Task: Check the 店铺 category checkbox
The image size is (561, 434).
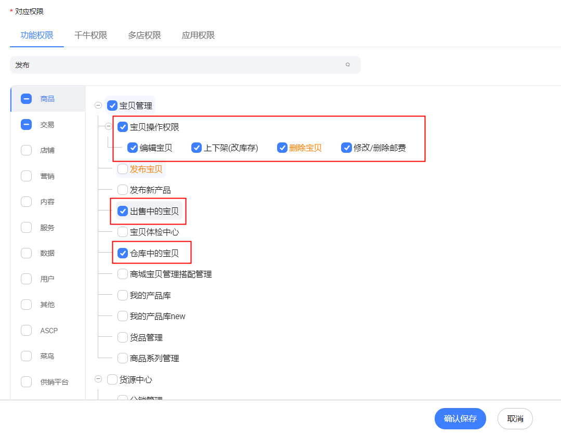Action: pos(27,150)
